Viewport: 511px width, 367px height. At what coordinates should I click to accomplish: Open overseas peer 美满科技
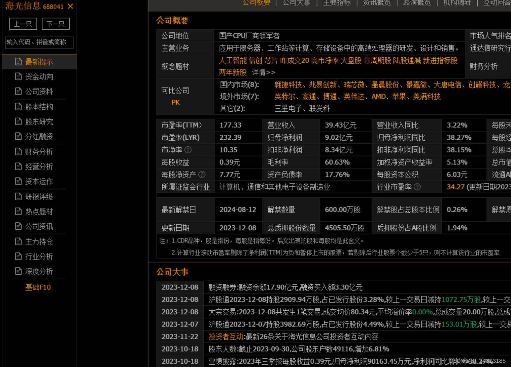coord(427,97)
